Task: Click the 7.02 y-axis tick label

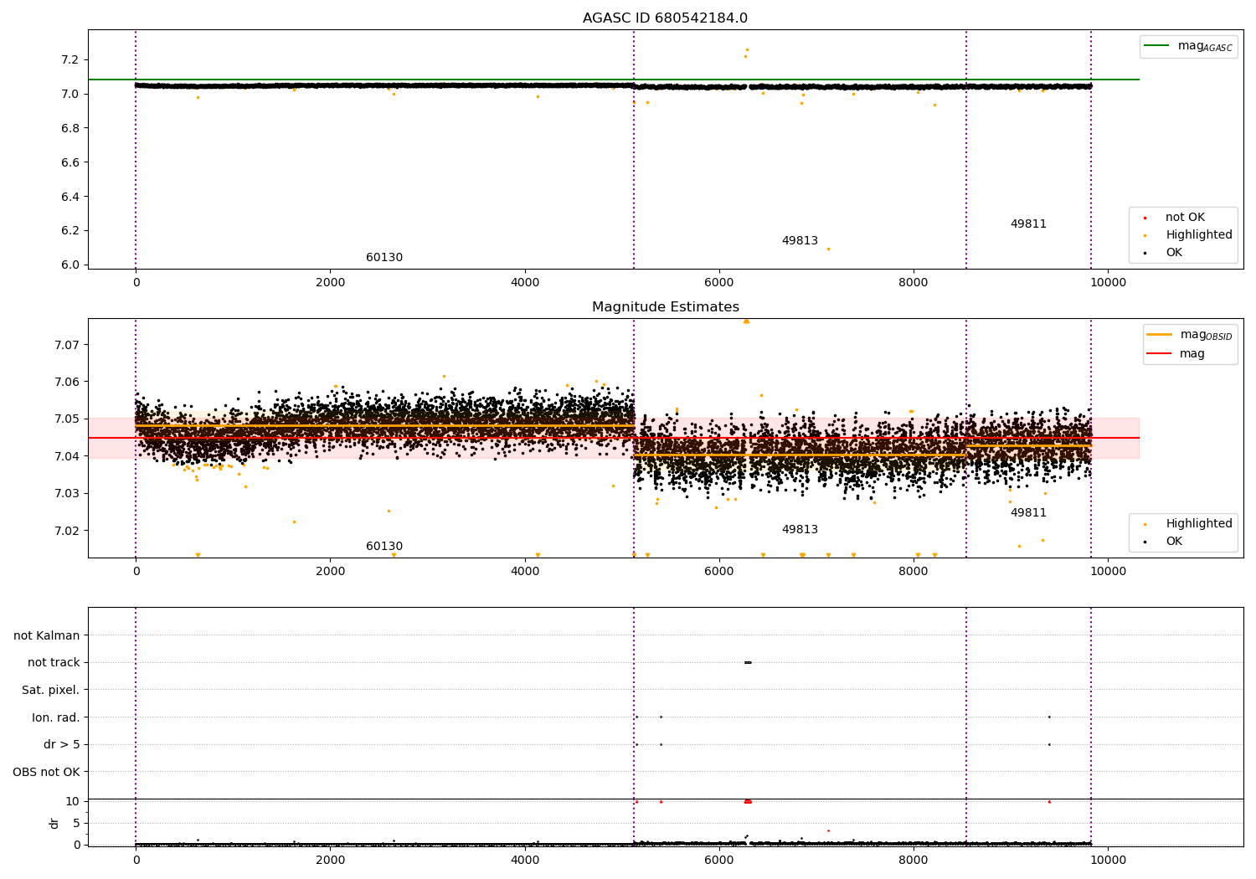Action: [x=66, y=531]
